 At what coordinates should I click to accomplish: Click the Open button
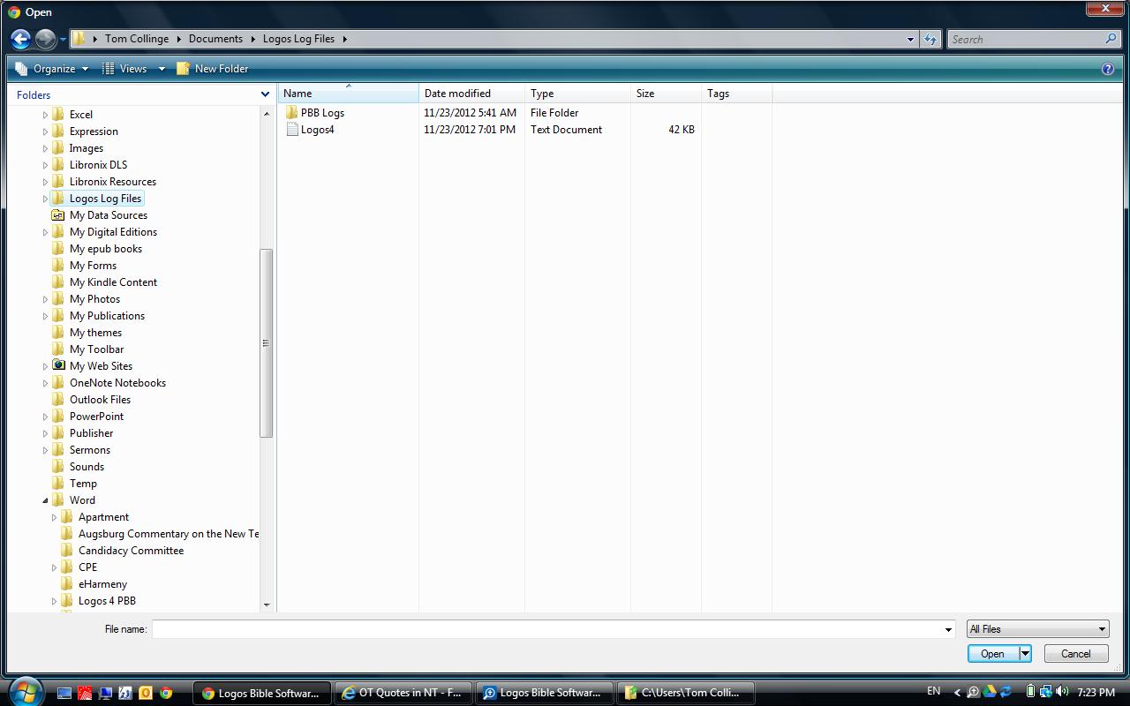[993, 654]
